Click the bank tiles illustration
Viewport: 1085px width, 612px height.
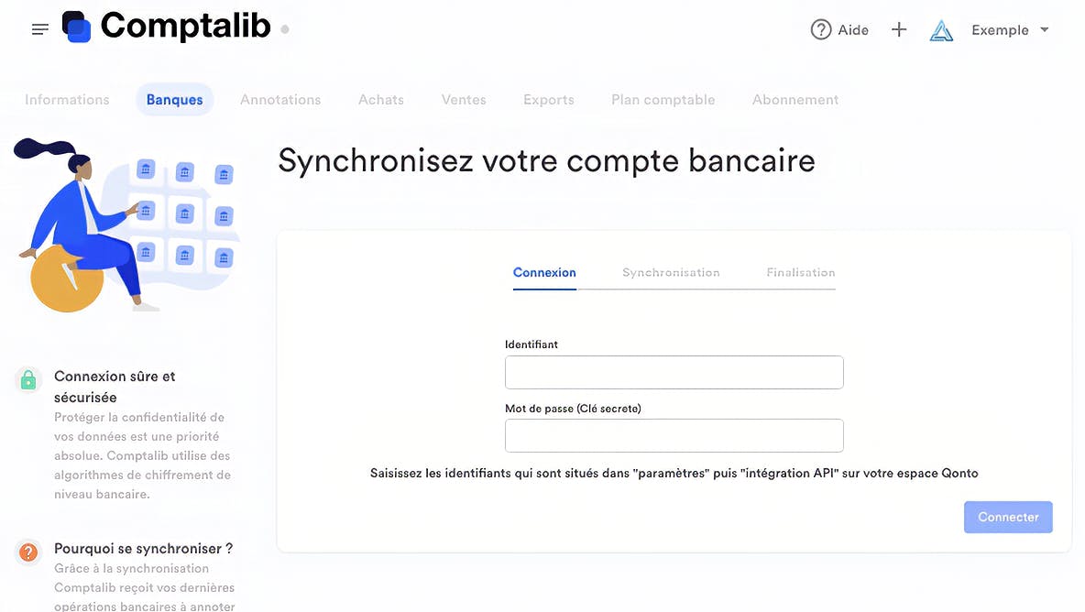184,214
